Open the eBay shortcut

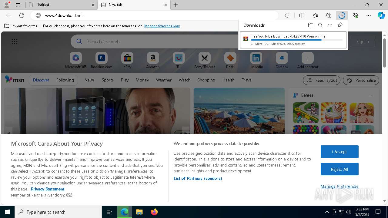tap(127, 61)
